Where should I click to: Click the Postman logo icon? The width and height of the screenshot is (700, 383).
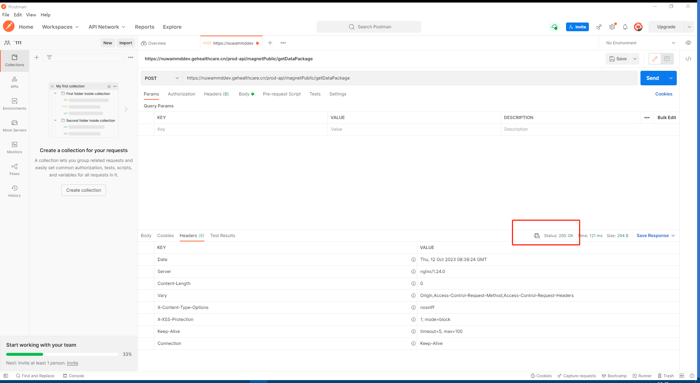pyautogui.click(x=9, y=27)
